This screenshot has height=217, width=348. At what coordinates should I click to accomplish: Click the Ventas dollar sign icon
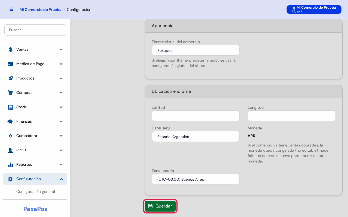click(x=10, y=50)
